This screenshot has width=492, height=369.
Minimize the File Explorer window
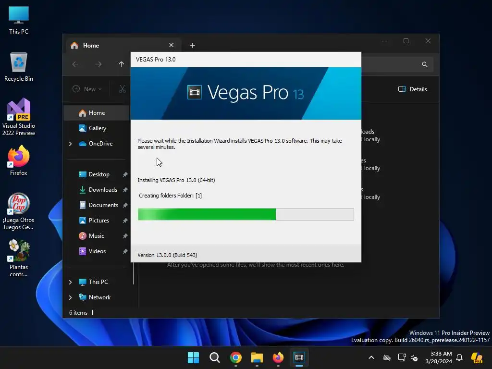coord(384,41)
